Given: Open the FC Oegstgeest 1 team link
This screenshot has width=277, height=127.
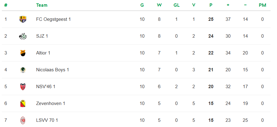Looking at the screenshot, I should click(x=53, y=19).
